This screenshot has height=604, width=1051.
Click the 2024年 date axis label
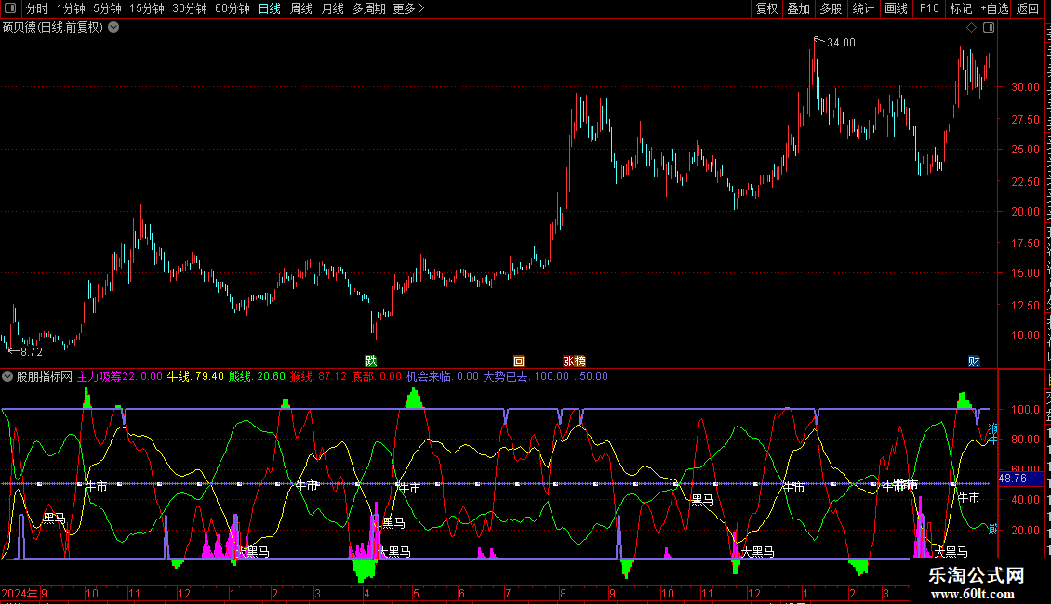point(20,593)
